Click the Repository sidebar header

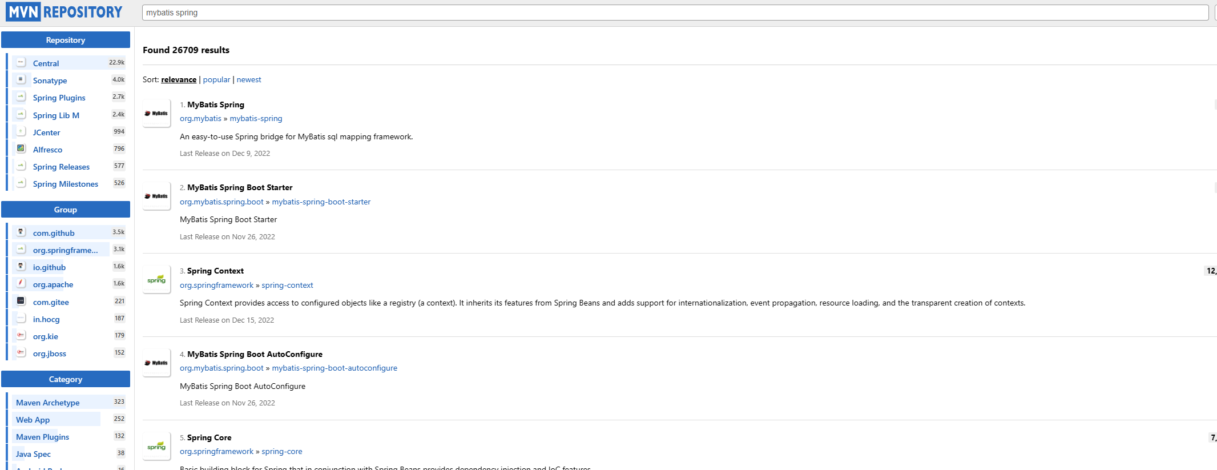pyautogui.click(x=66, y=40)
